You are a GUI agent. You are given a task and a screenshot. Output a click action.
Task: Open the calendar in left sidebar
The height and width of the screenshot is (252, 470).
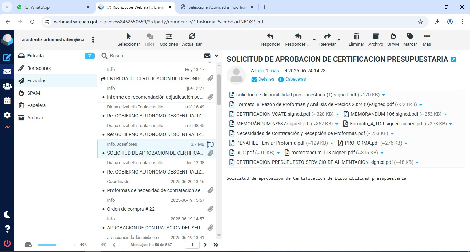point(7,101)
